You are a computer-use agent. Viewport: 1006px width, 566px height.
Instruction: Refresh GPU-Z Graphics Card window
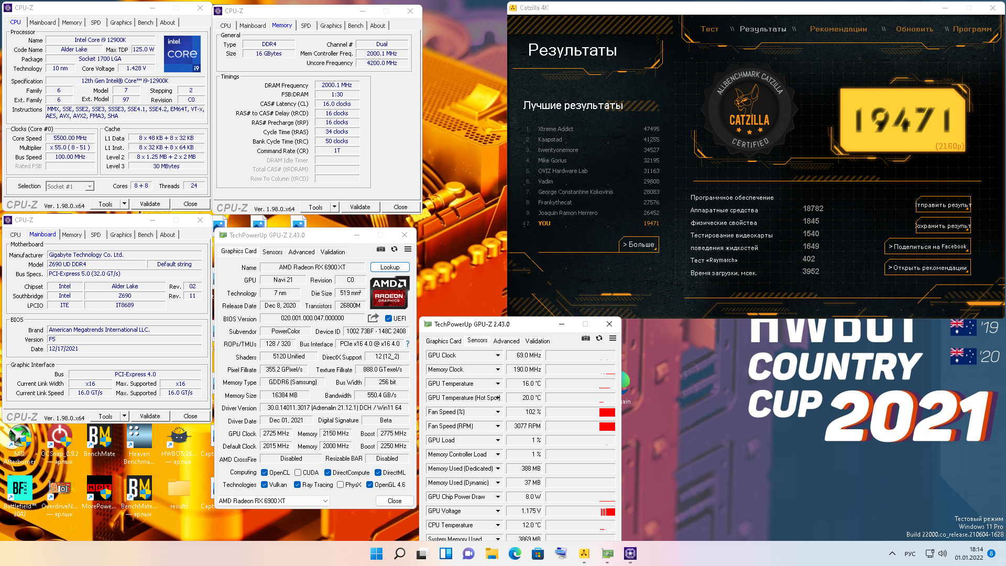394,249
